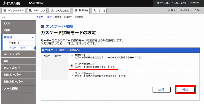
Task: Select the 単独動作モード radio button
Action: 72,56
